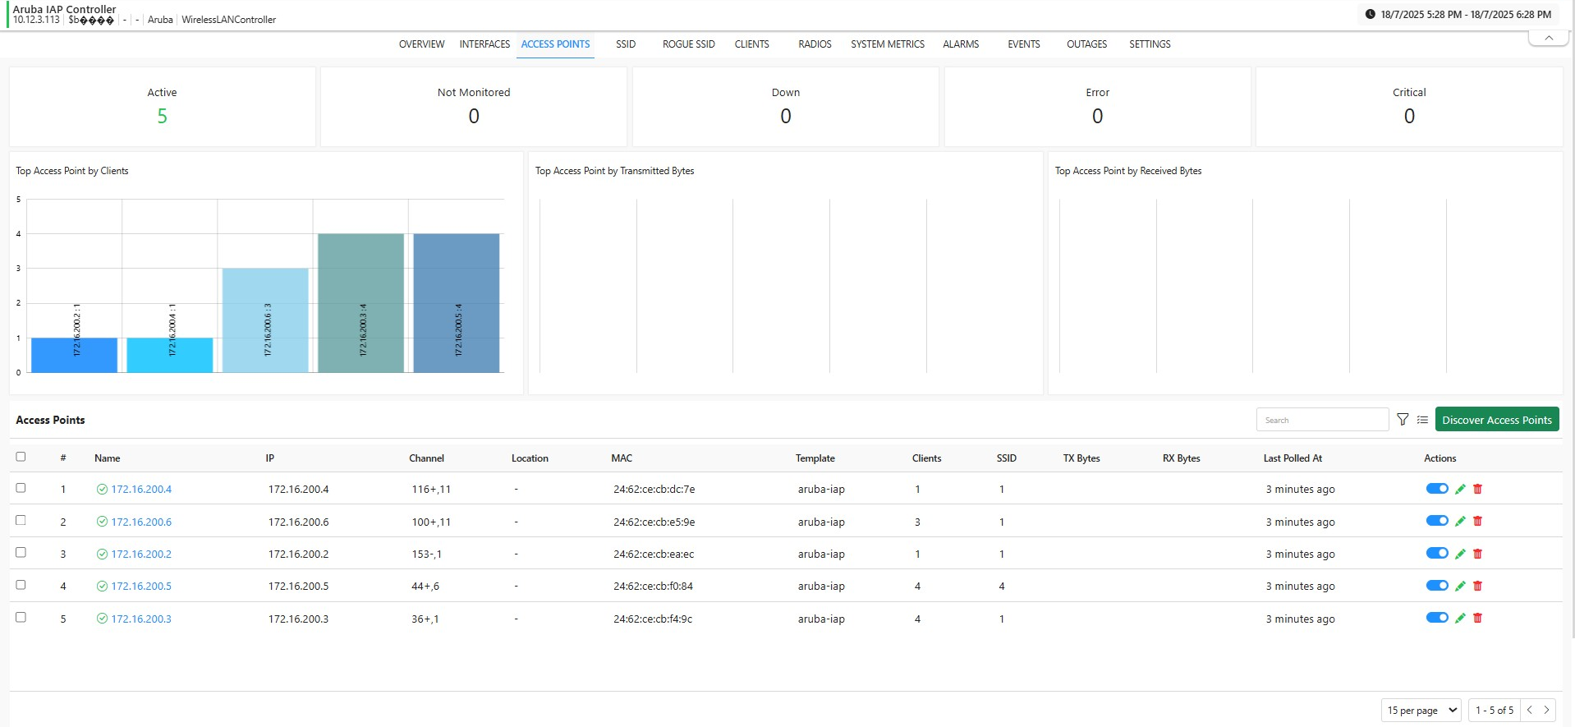Check the box for row 172.16.200.4
1575x727 pixels.
click(x=21, y=488)
